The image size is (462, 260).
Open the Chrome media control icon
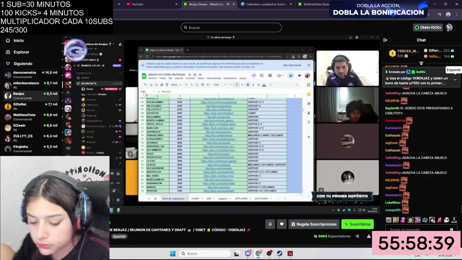(x=439, y=14)
